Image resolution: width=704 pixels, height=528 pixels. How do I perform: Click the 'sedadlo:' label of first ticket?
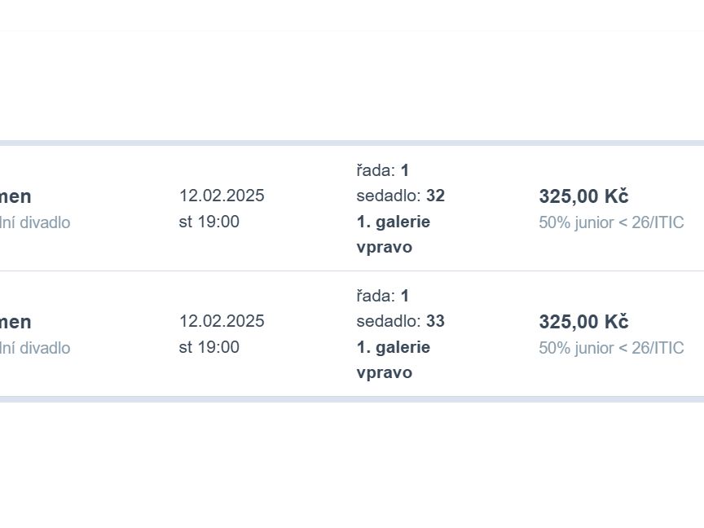coord(389,196)
